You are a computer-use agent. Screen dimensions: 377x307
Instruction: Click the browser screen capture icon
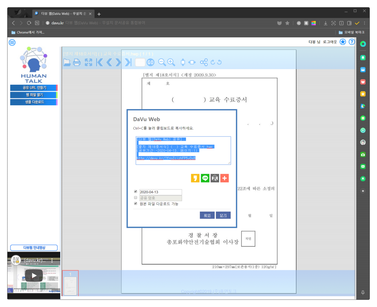coord(333,23)
